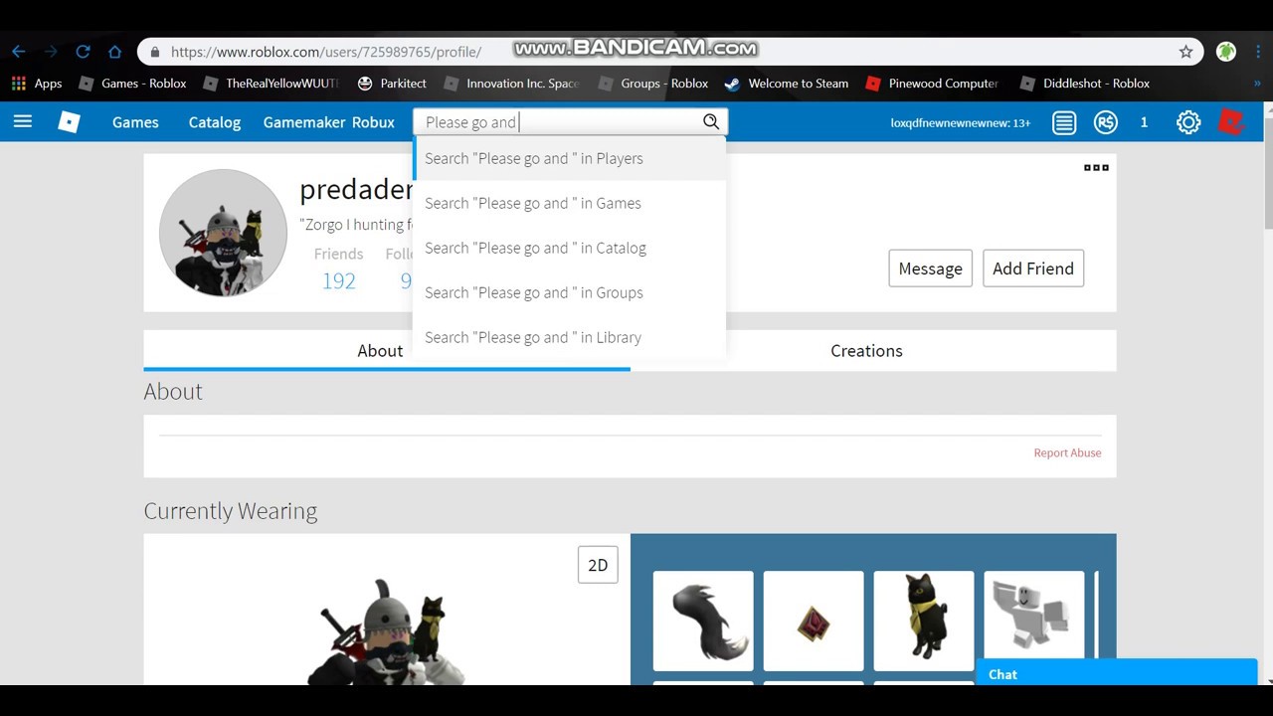
Task: Select the white robot package thumbnail
Action: (x=1034, y=621)
